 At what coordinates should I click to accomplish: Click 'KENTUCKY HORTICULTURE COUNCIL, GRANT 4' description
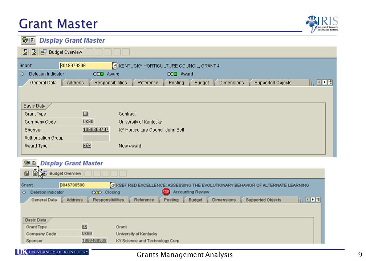169,66
